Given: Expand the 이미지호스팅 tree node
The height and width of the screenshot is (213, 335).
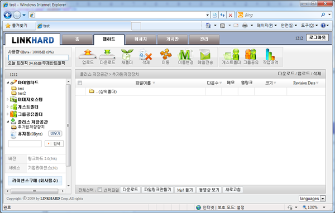Looking at the screenshot, I should pos(8,99).
